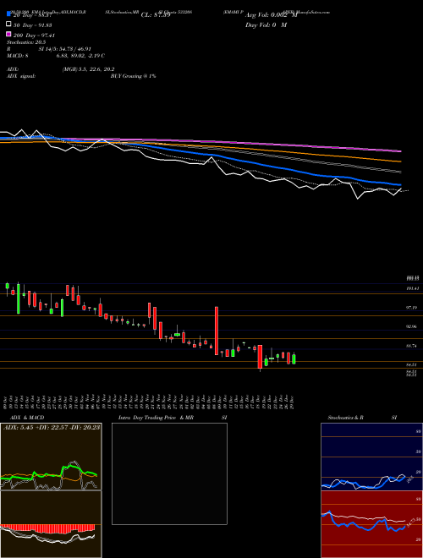Click the 'CL: 87.39' closing price text

coord(156,15)
